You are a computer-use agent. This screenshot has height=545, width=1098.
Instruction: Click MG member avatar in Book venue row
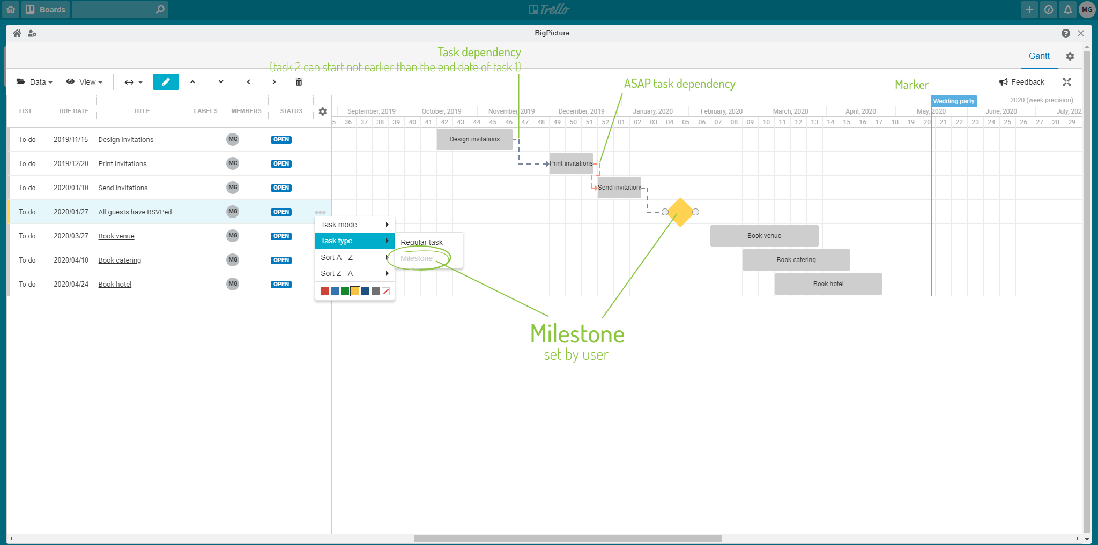pyautogui.click(x=233, y=236)
